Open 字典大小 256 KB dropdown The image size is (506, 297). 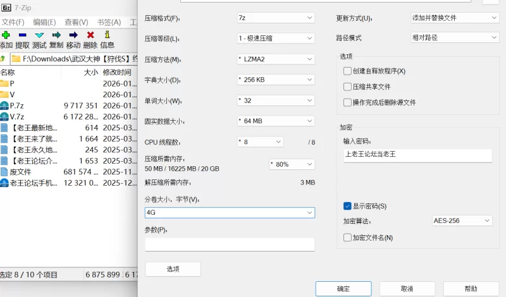pos(276,80)
